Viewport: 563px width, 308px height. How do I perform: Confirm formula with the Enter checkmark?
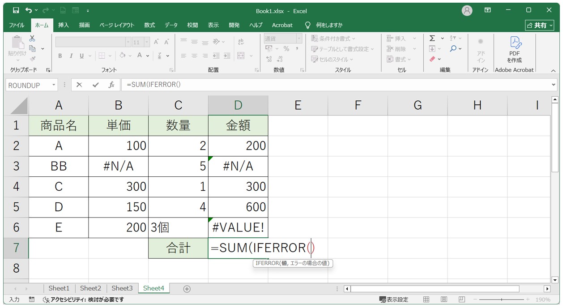click(x=95, y=85)
